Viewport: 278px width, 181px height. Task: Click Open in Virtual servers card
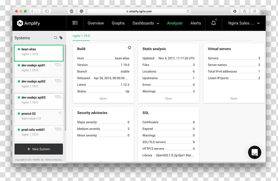tap(234, 99)
